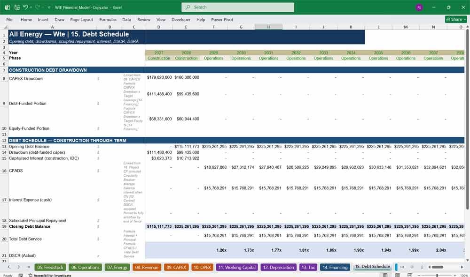The width and height of the screenshot is (470, 277).
Task: Open Customize Quick Access Toolbar dropdown
Action: (49, 7)
